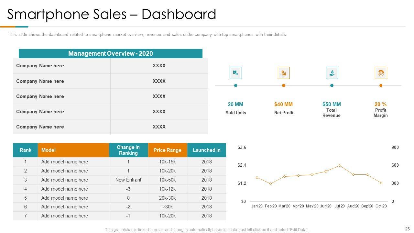The image size is (414, 233).
Task: Select the teal dot under Sold Units icon
Action: pos(235,85)
